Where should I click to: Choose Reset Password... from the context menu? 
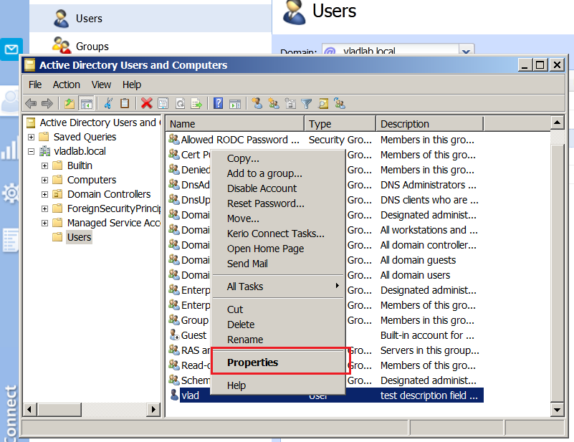tap(278, 203)
